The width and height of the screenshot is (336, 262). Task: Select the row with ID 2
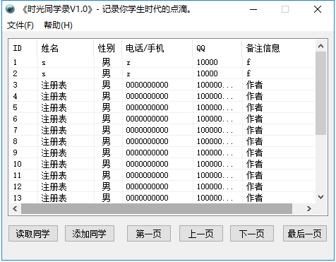[162, 73]
